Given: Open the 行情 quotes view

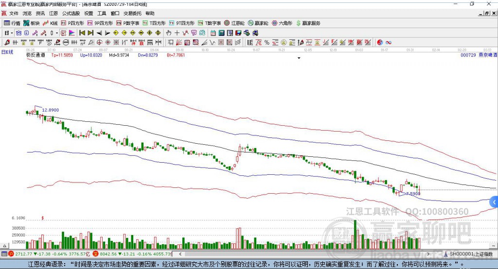Looking at the screenshot, I should [x=12, y=23].
